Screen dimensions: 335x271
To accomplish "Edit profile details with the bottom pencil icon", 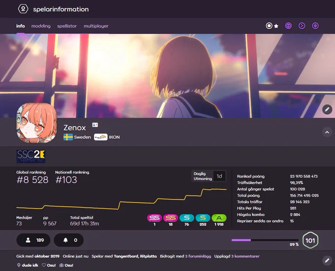I will (x=327, y=261).
